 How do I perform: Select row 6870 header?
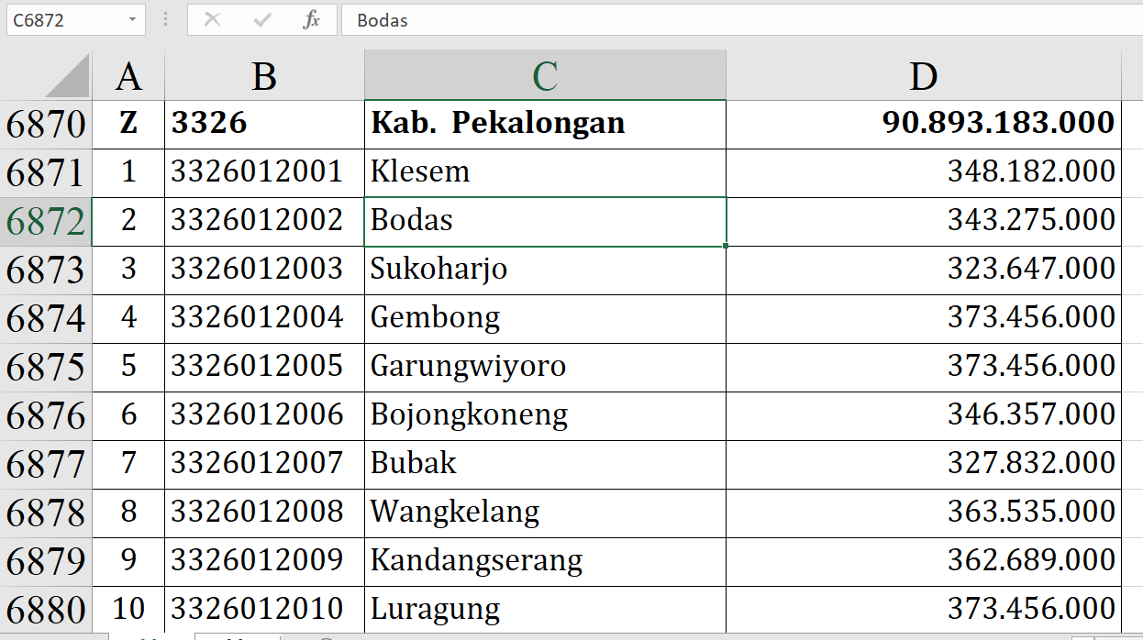coord(46,125)
